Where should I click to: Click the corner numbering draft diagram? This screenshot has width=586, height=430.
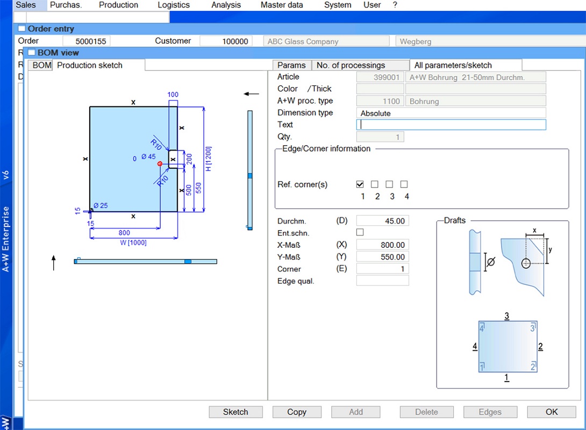click(x=507, y=347)
